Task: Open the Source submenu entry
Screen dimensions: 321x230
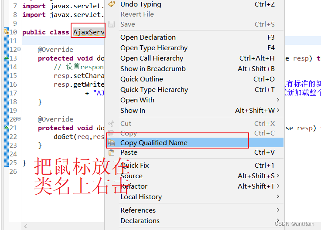Action: point(195,176)
